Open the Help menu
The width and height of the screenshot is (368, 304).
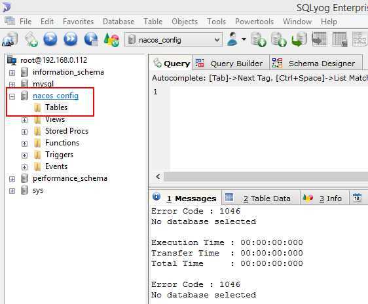pos(329,22)
